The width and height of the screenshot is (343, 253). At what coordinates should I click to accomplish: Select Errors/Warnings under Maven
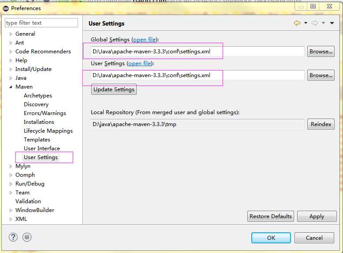(45, 113)
